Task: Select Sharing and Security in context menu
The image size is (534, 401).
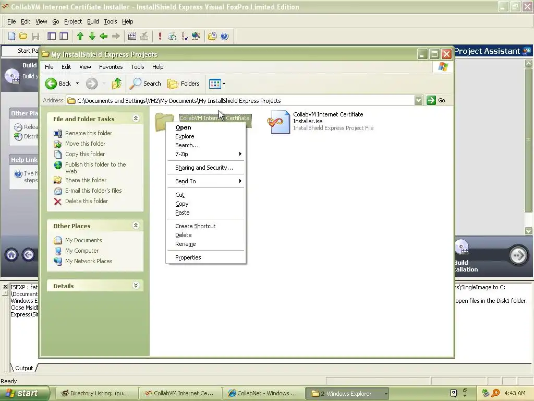Action: (x=205, y=168)
